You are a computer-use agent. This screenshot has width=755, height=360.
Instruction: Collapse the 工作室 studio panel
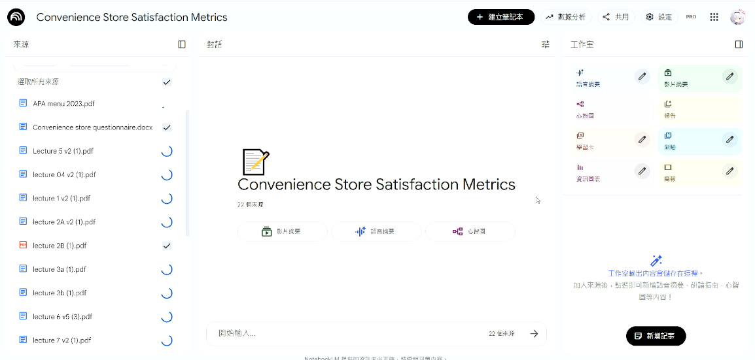739,44
